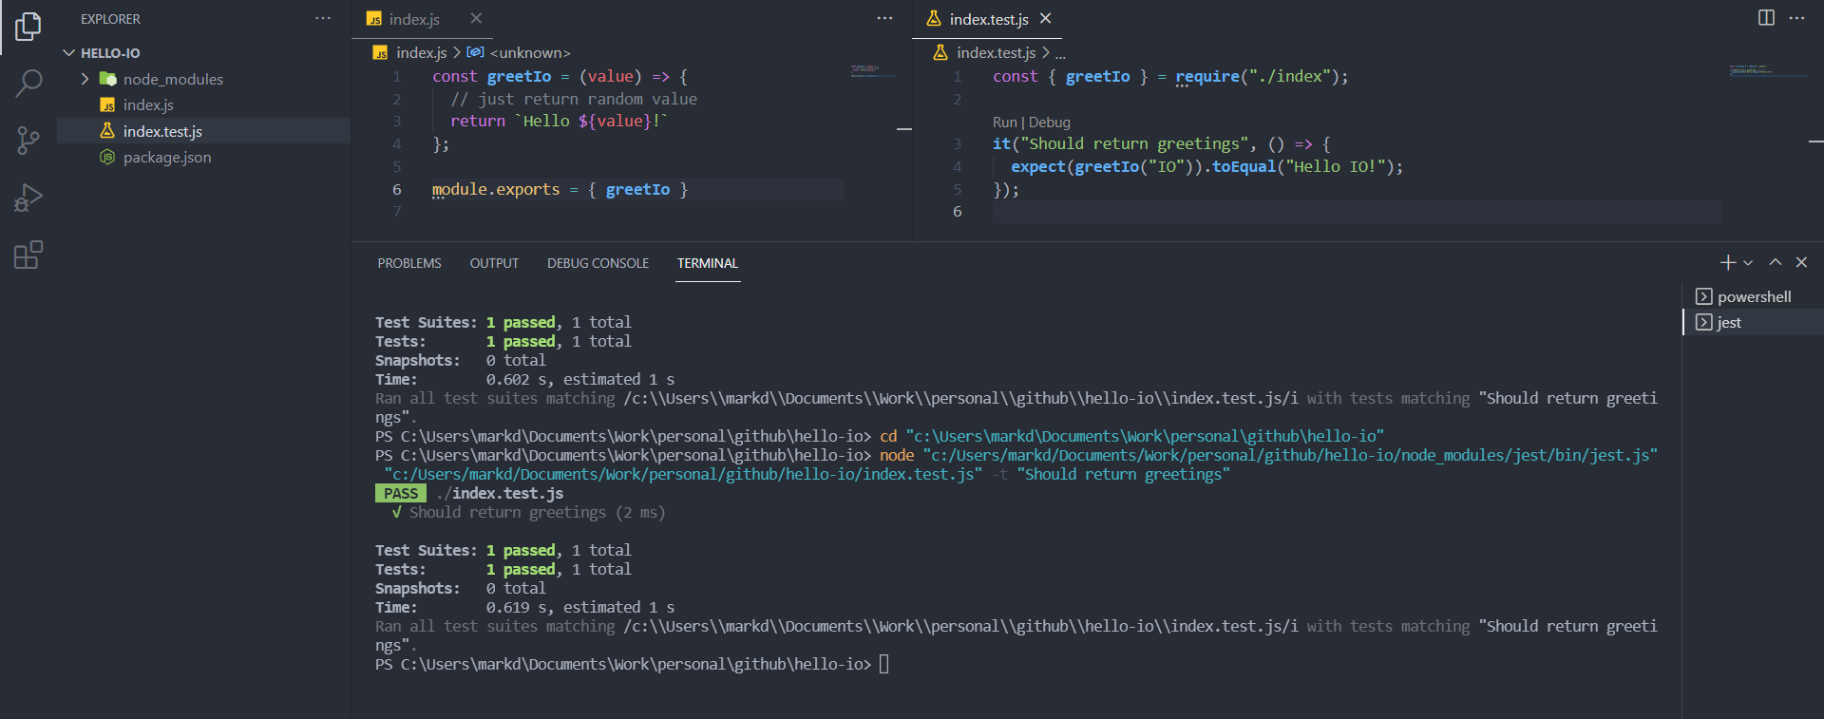Close the terminal panel
The width and height of the screenshot is (1824, 719).
pyautogui.click(x=1801, y=262)
